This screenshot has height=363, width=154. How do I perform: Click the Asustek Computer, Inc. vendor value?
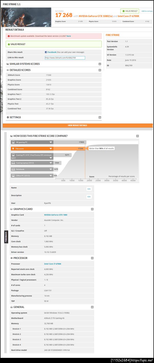(54, 220)
